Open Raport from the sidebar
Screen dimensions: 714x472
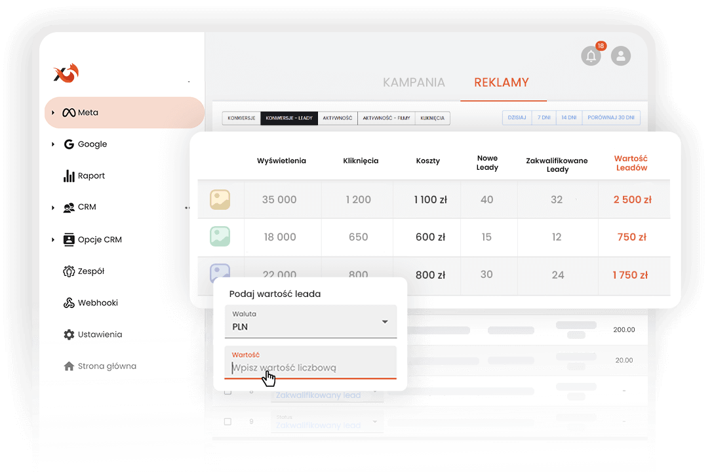point(91,176)
